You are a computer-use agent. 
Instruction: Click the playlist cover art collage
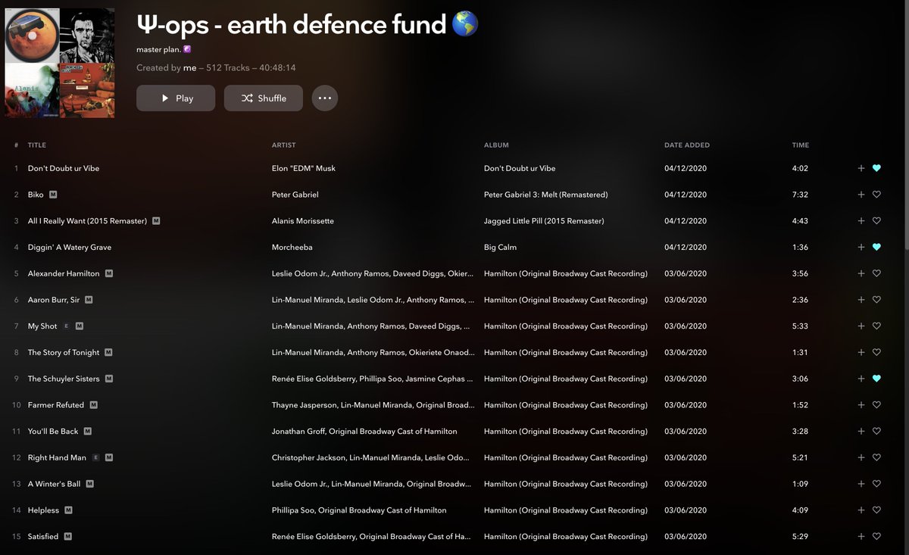tap(60, 63)
